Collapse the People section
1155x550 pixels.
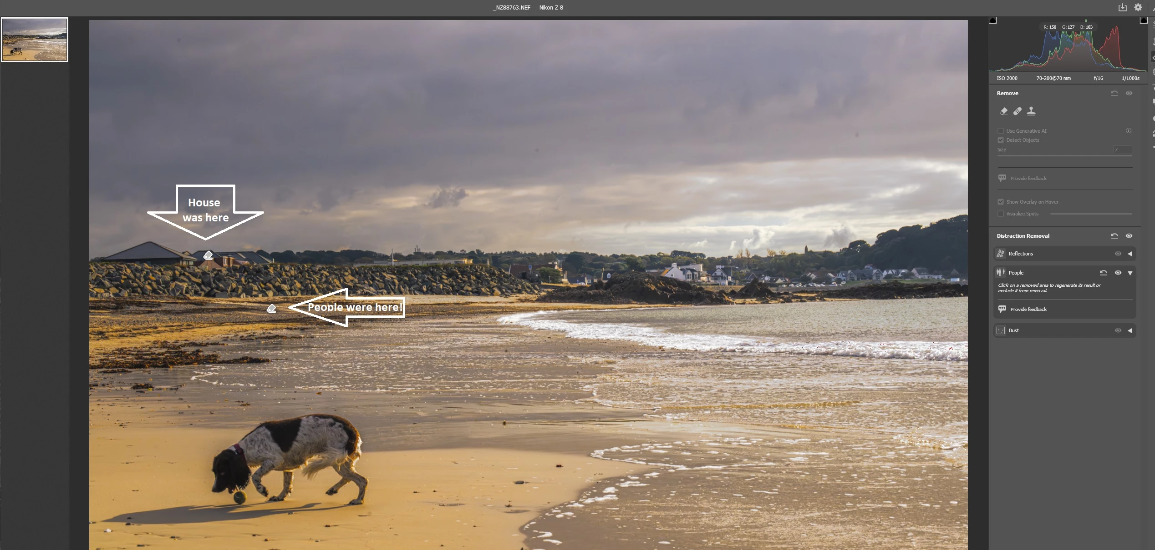pos(1130,273)
